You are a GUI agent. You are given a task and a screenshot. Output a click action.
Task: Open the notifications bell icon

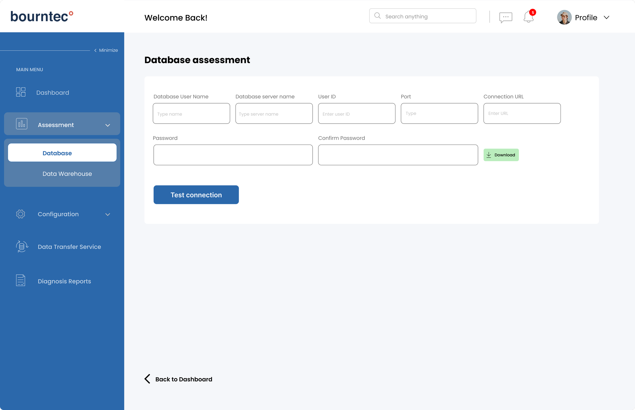[x=528, y=17]
